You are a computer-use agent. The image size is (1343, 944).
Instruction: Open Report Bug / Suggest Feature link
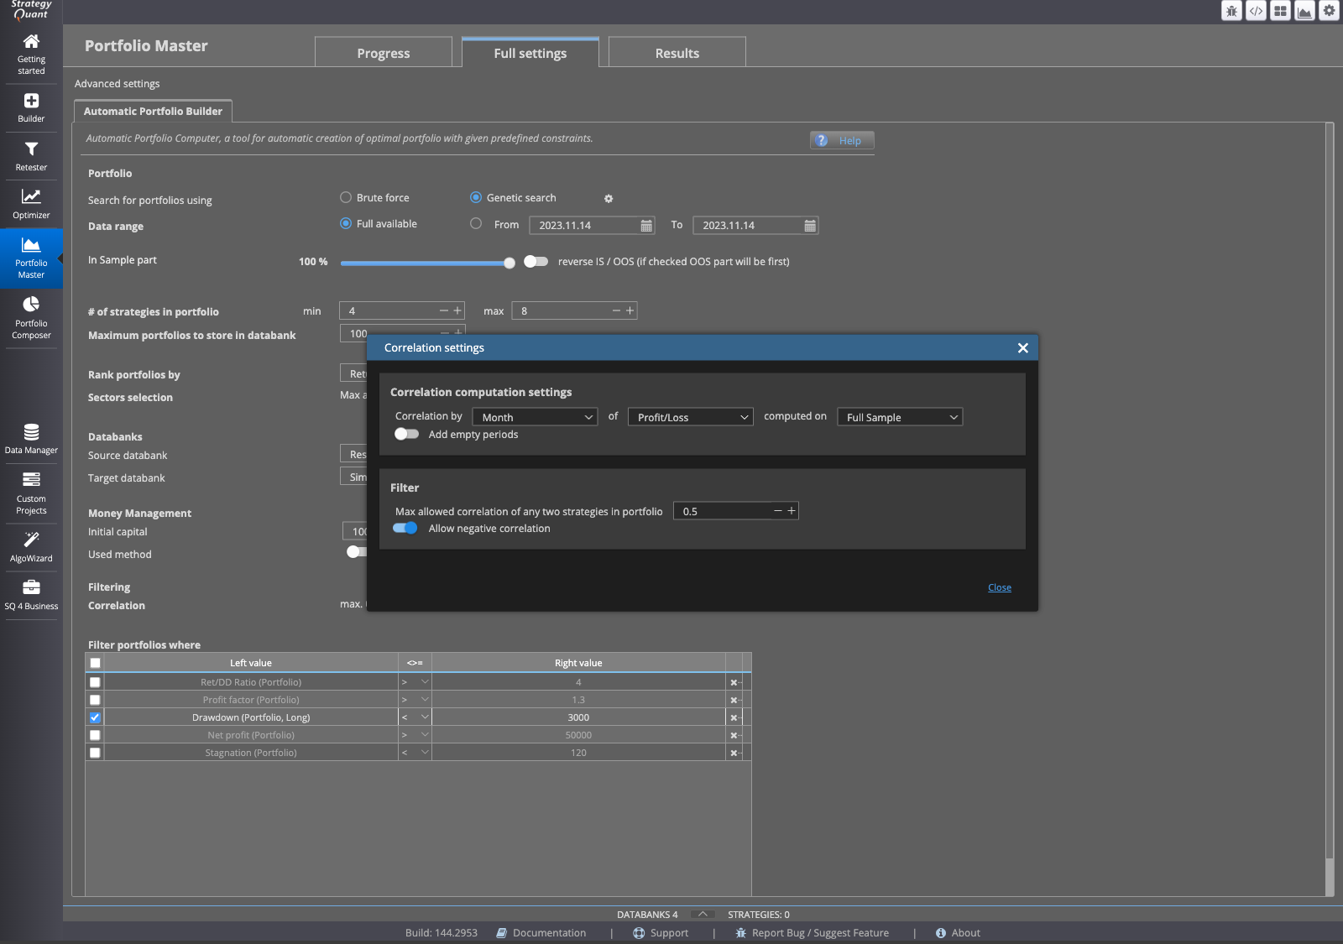coord(812,933)
